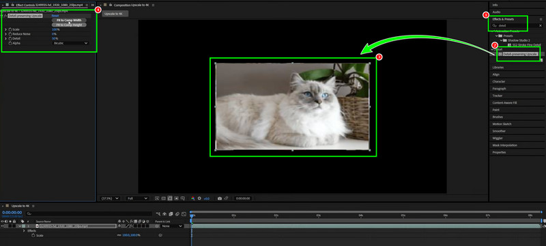Click the 04s mark on time ruler

tap(361, 215)
